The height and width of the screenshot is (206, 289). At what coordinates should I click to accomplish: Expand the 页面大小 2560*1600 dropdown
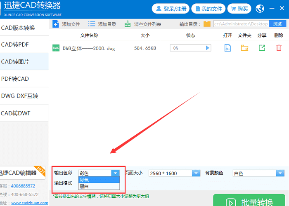click(196, 173)
